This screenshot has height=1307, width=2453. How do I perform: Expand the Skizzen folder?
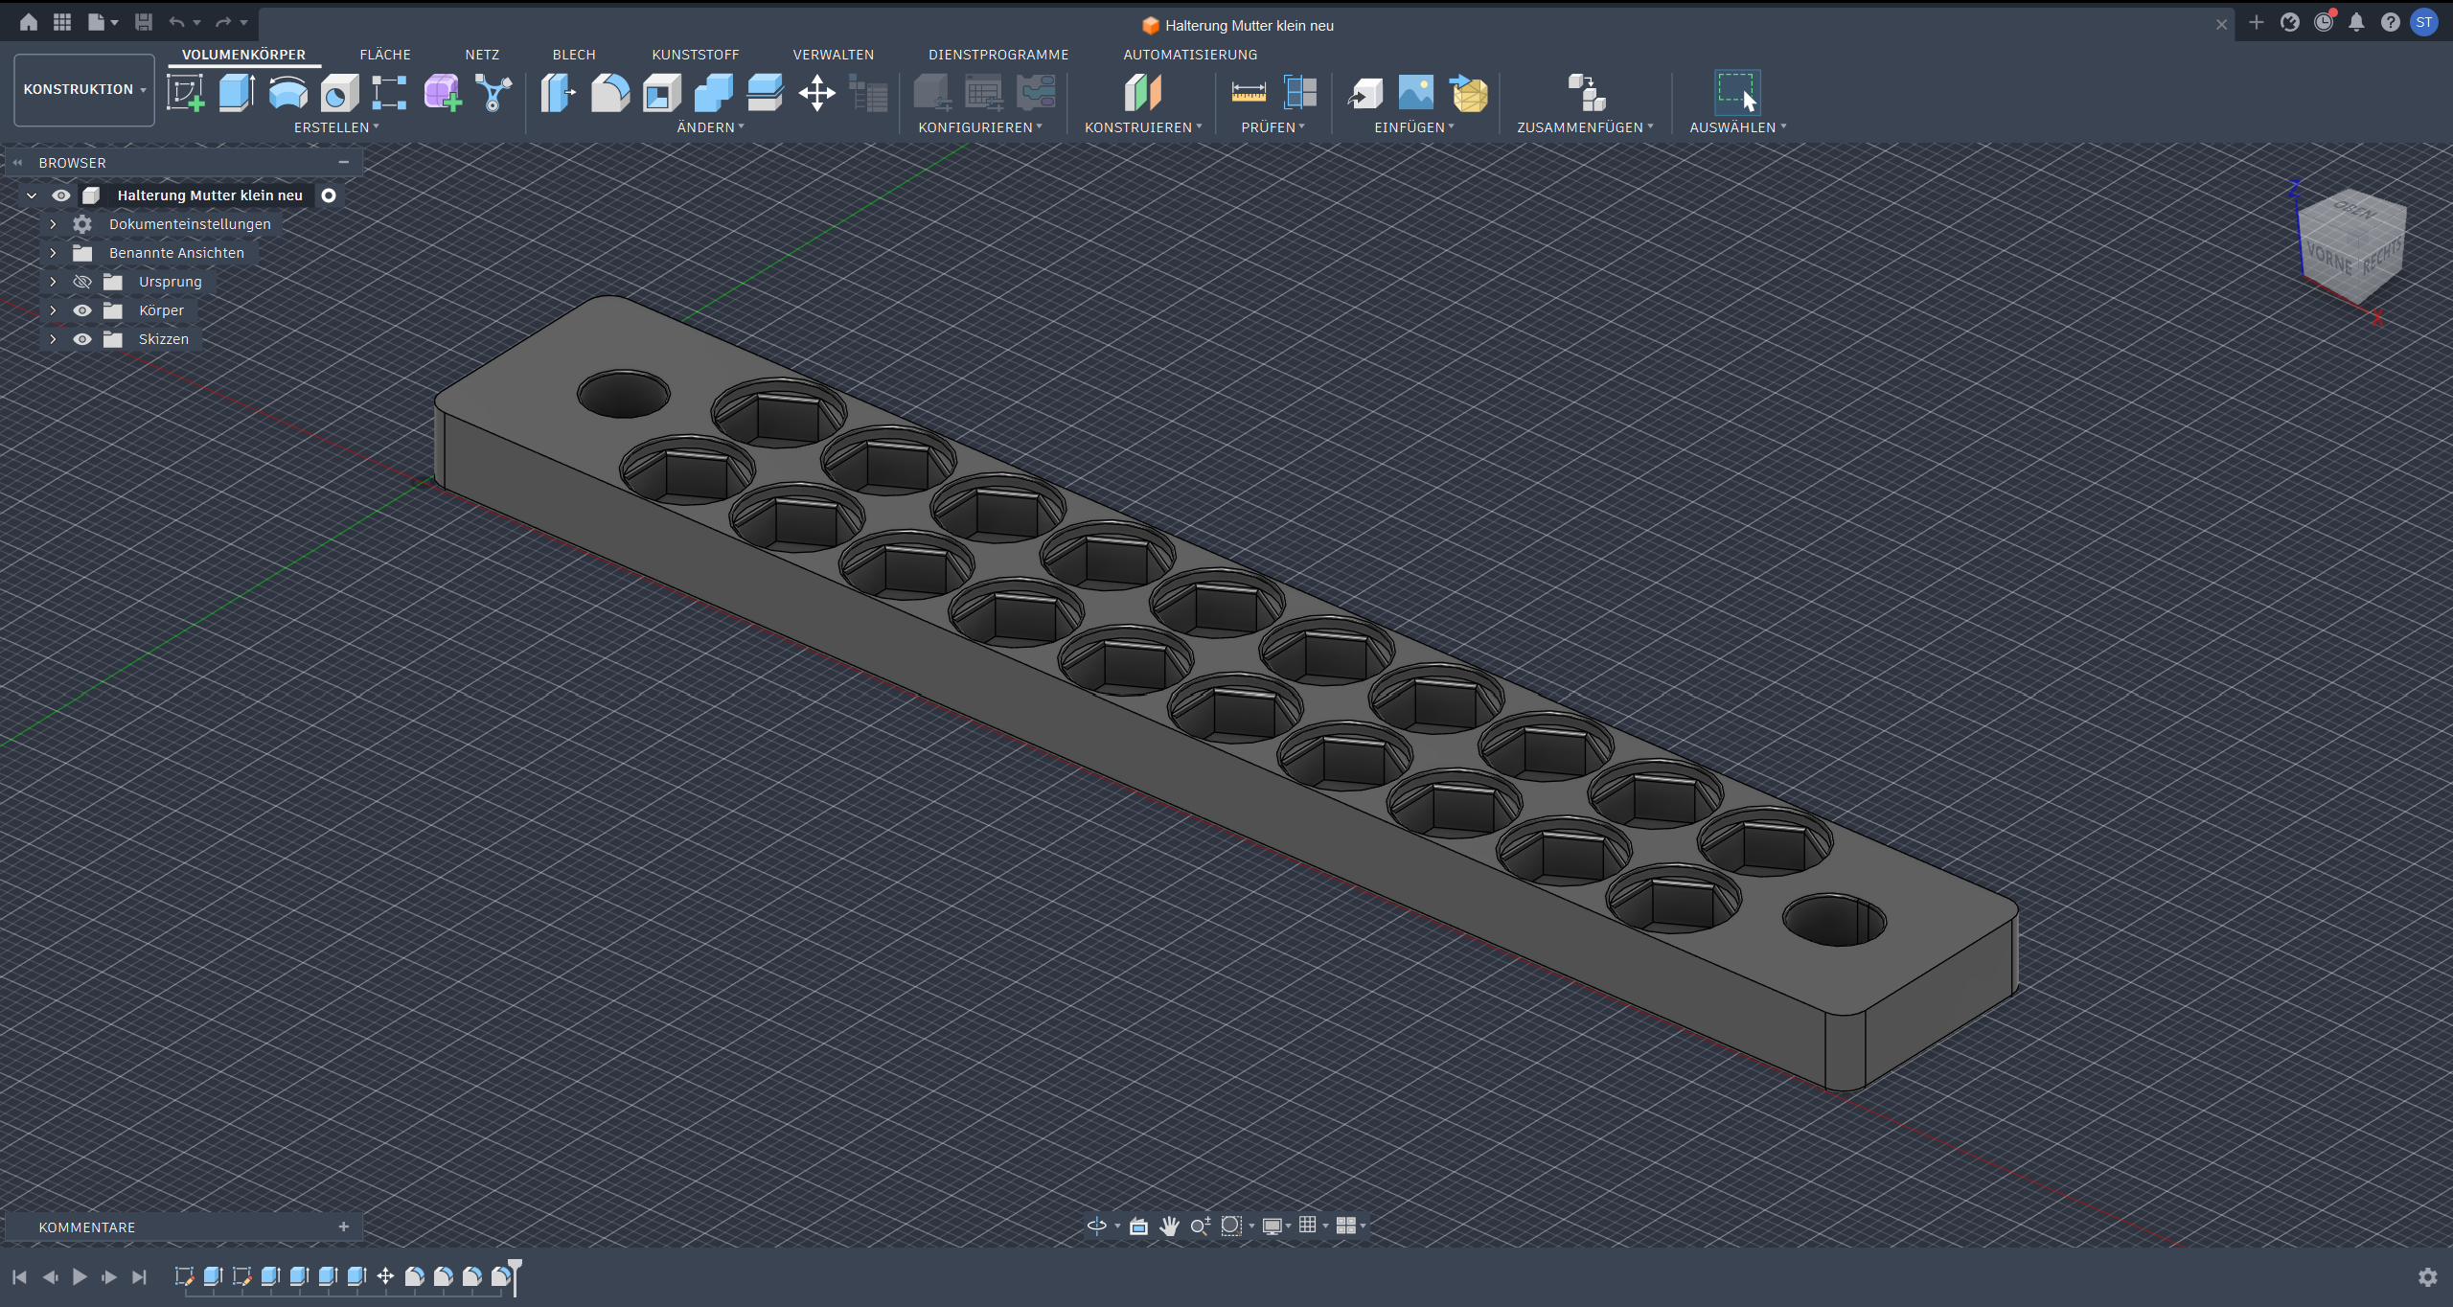(x=53, y=339)
